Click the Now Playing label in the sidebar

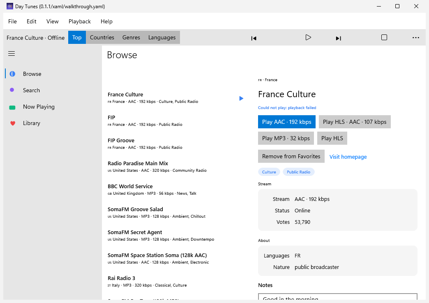point(39,107)
